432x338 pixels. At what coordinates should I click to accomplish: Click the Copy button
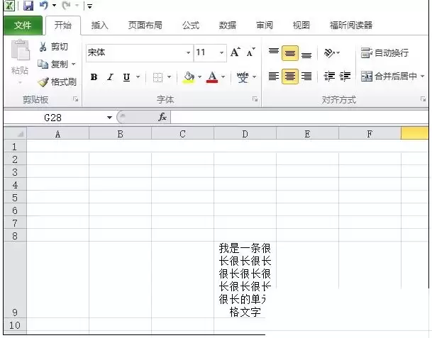coord(53,64)
